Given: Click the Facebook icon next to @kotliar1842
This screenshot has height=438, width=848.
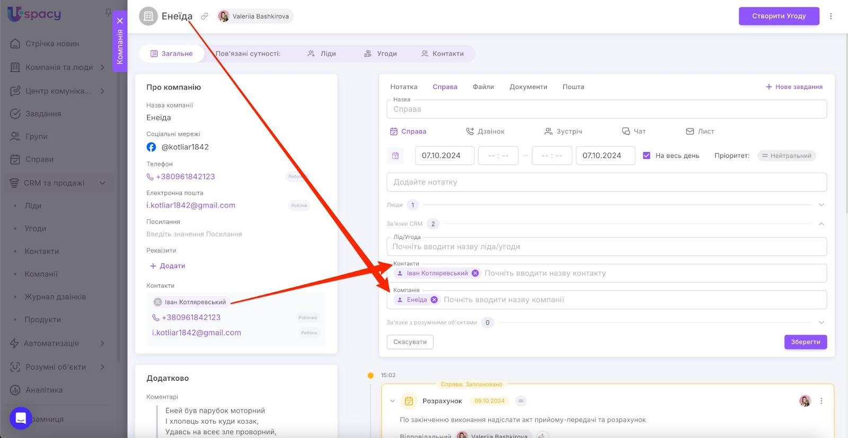Looking at the screenshot, I should point(151,147).
